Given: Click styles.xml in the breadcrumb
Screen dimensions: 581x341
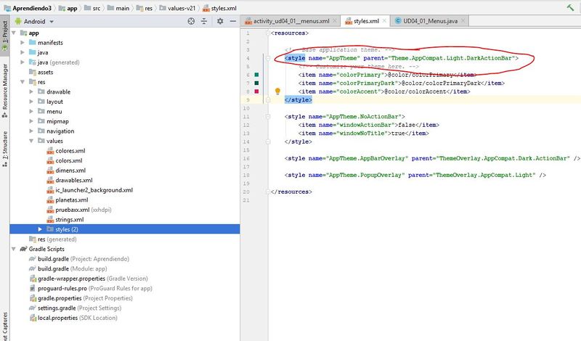Looking at the screenshot, I should point(219,8).
